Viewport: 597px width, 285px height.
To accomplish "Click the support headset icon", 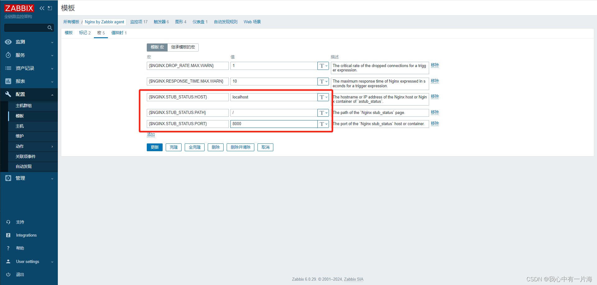I will point(8,222).
